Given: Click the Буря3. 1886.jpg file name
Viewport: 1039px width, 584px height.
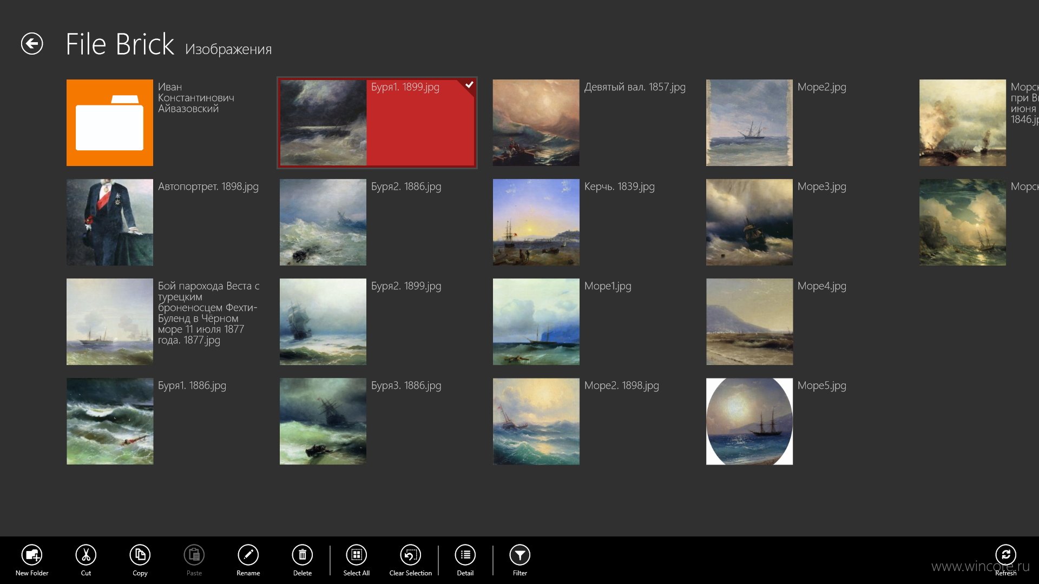Looking at the screenshot, I should 406,386.
